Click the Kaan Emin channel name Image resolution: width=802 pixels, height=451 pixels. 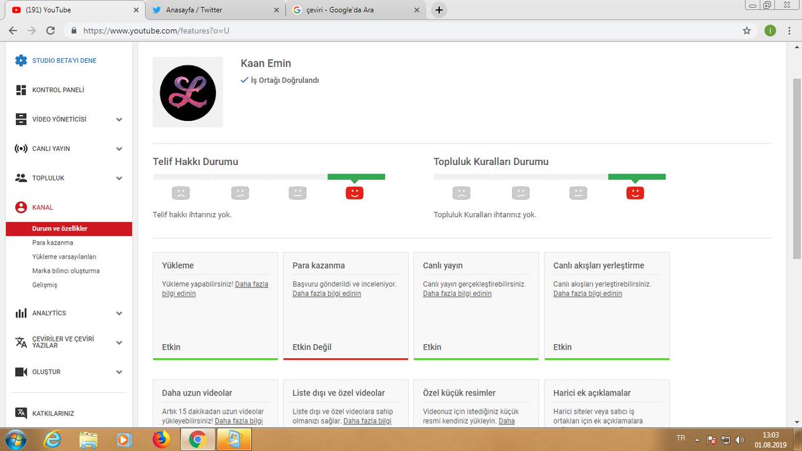coord(266,63)
